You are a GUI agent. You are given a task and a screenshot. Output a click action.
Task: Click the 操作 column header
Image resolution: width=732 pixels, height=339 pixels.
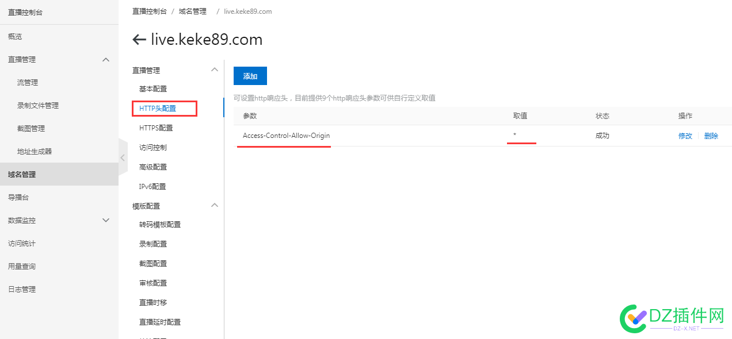point(685,115)
